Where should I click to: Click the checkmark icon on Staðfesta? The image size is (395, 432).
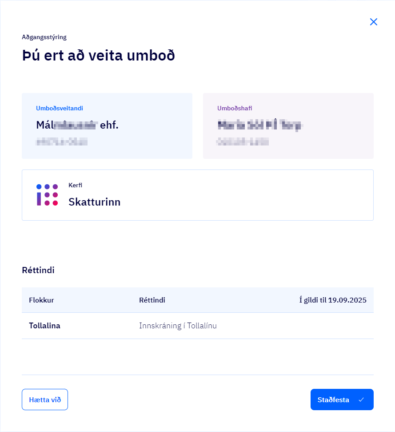click(361, 400)
